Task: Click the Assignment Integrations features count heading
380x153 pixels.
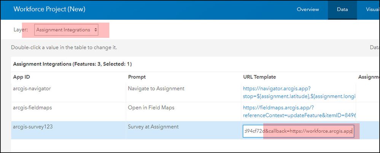Action: click(x=72, y=64)
